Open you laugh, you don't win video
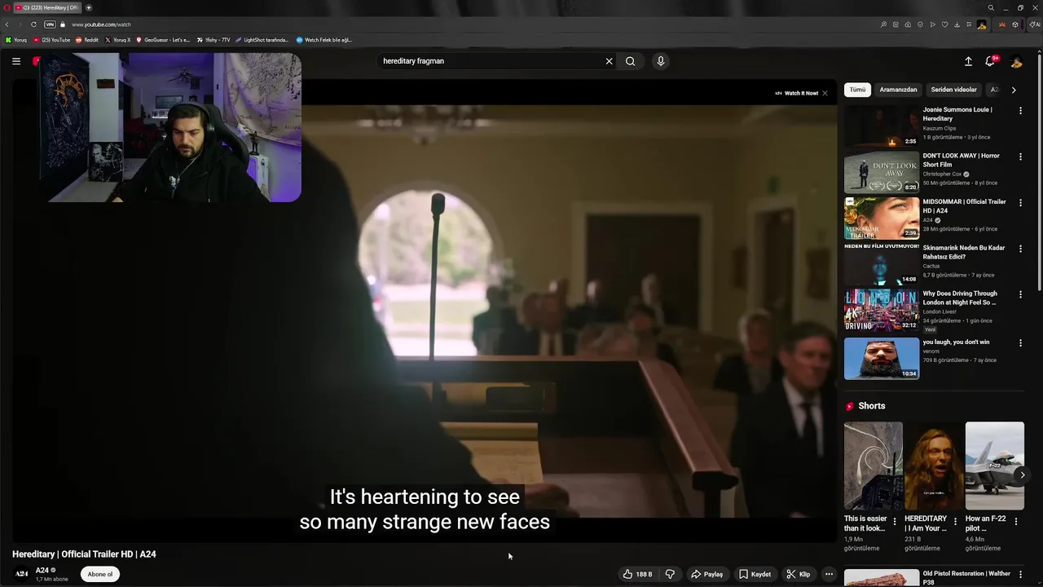The height and width of the screenshot is (587, 1043). pyautogui.click(x=882, y=358)
